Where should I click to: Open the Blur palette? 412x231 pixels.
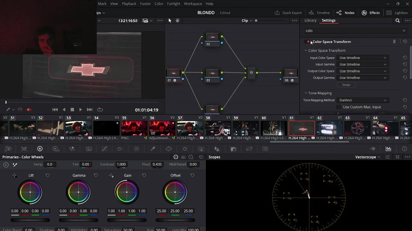pos(217,149)
